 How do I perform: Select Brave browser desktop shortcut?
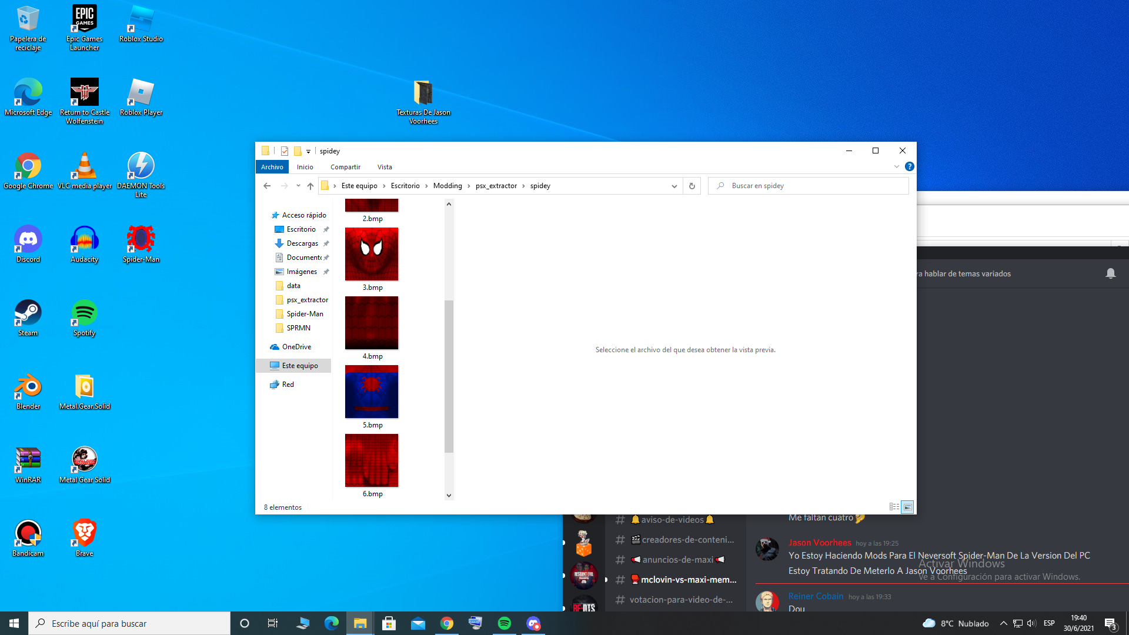84,538
